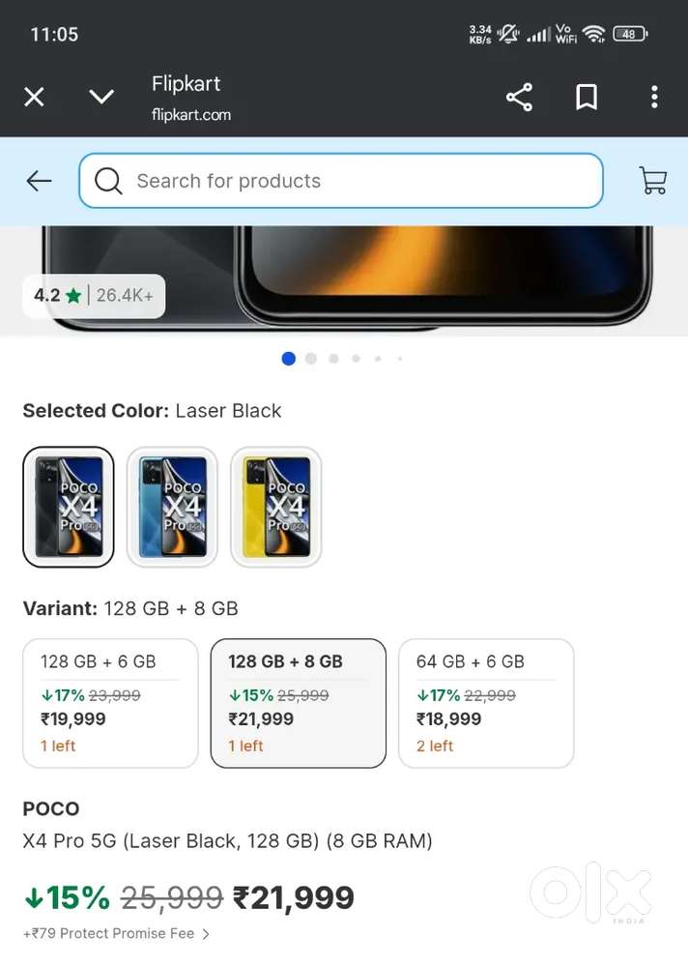
Task: Open the flipkart.com site title
Action: (x=192, y=114)
